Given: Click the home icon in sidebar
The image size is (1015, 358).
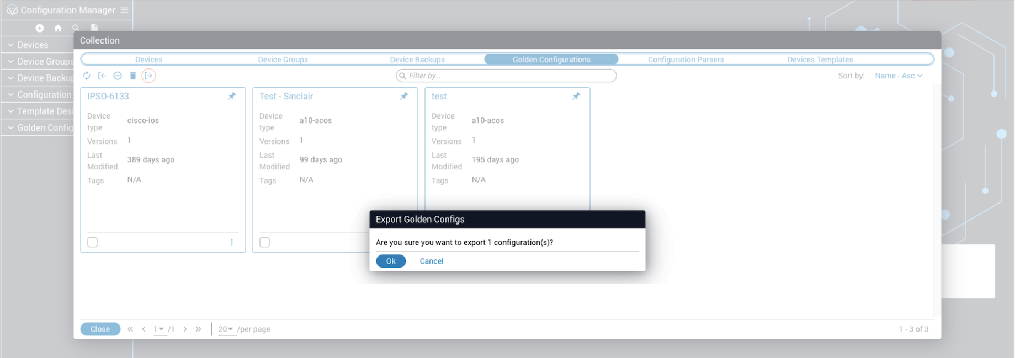Looking at the screenshot, I should pyautogui.click(x=58, y=28).
